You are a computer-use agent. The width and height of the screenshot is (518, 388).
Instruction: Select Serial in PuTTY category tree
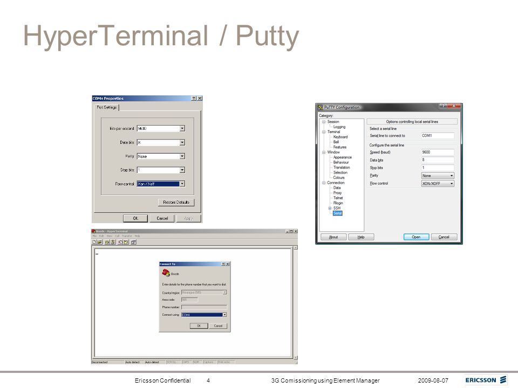[337, 213]
